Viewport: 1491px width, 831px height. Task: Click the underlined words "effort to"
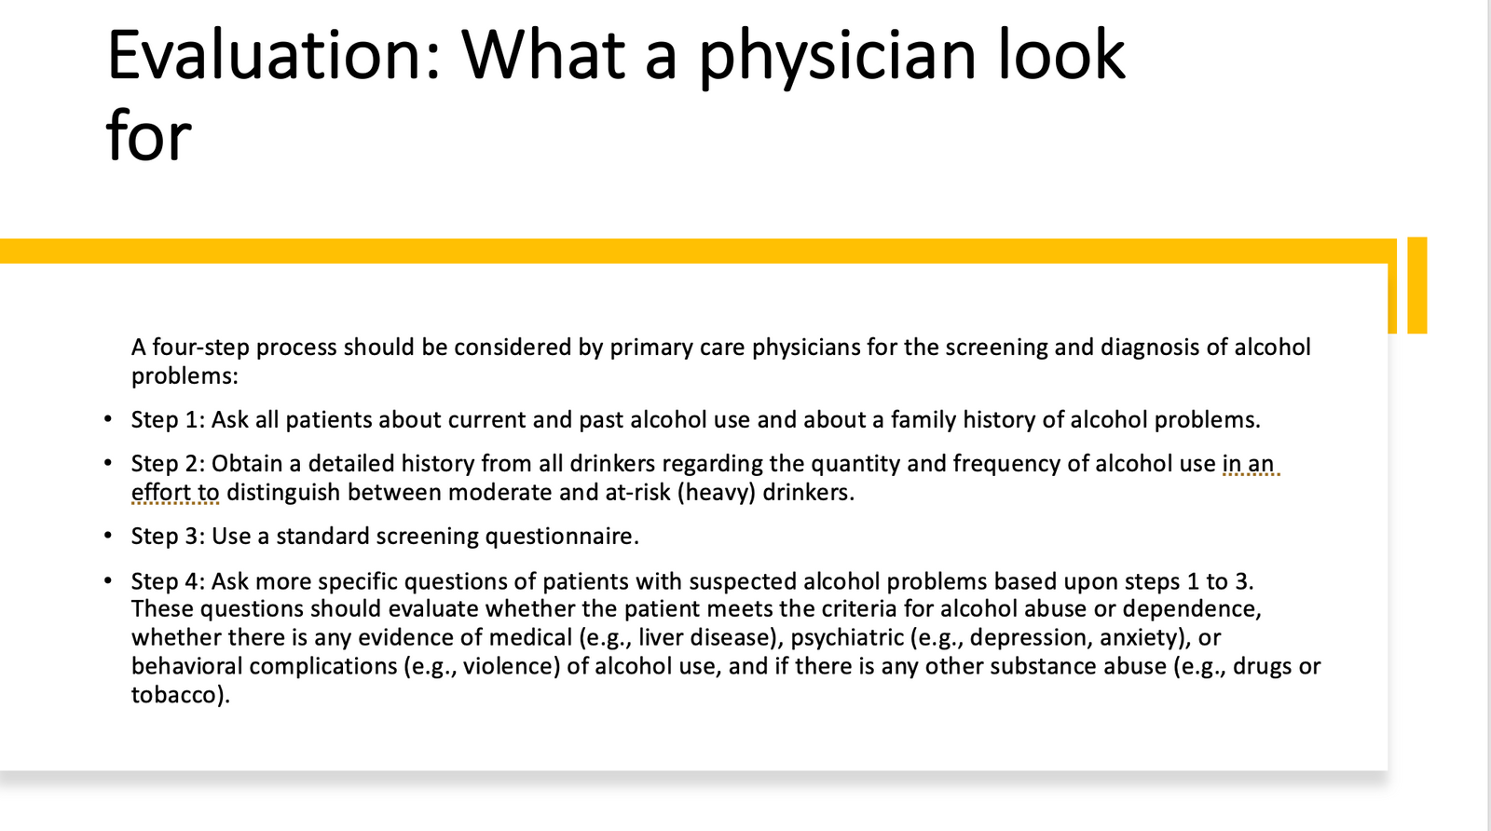pos(175,493)
